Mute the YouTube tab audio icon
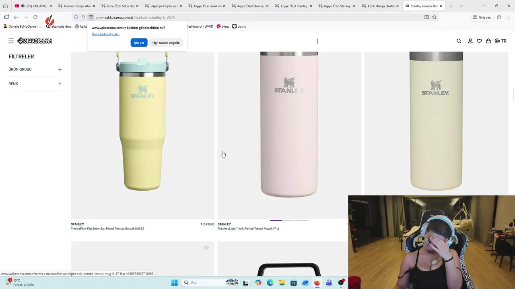 click(23, 6)
